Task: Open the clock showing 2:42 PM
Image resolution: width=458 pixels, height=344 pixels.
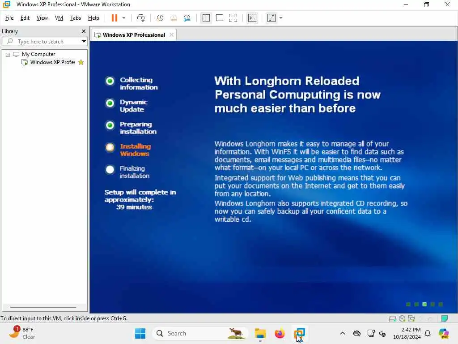Action: click(407, 333)
